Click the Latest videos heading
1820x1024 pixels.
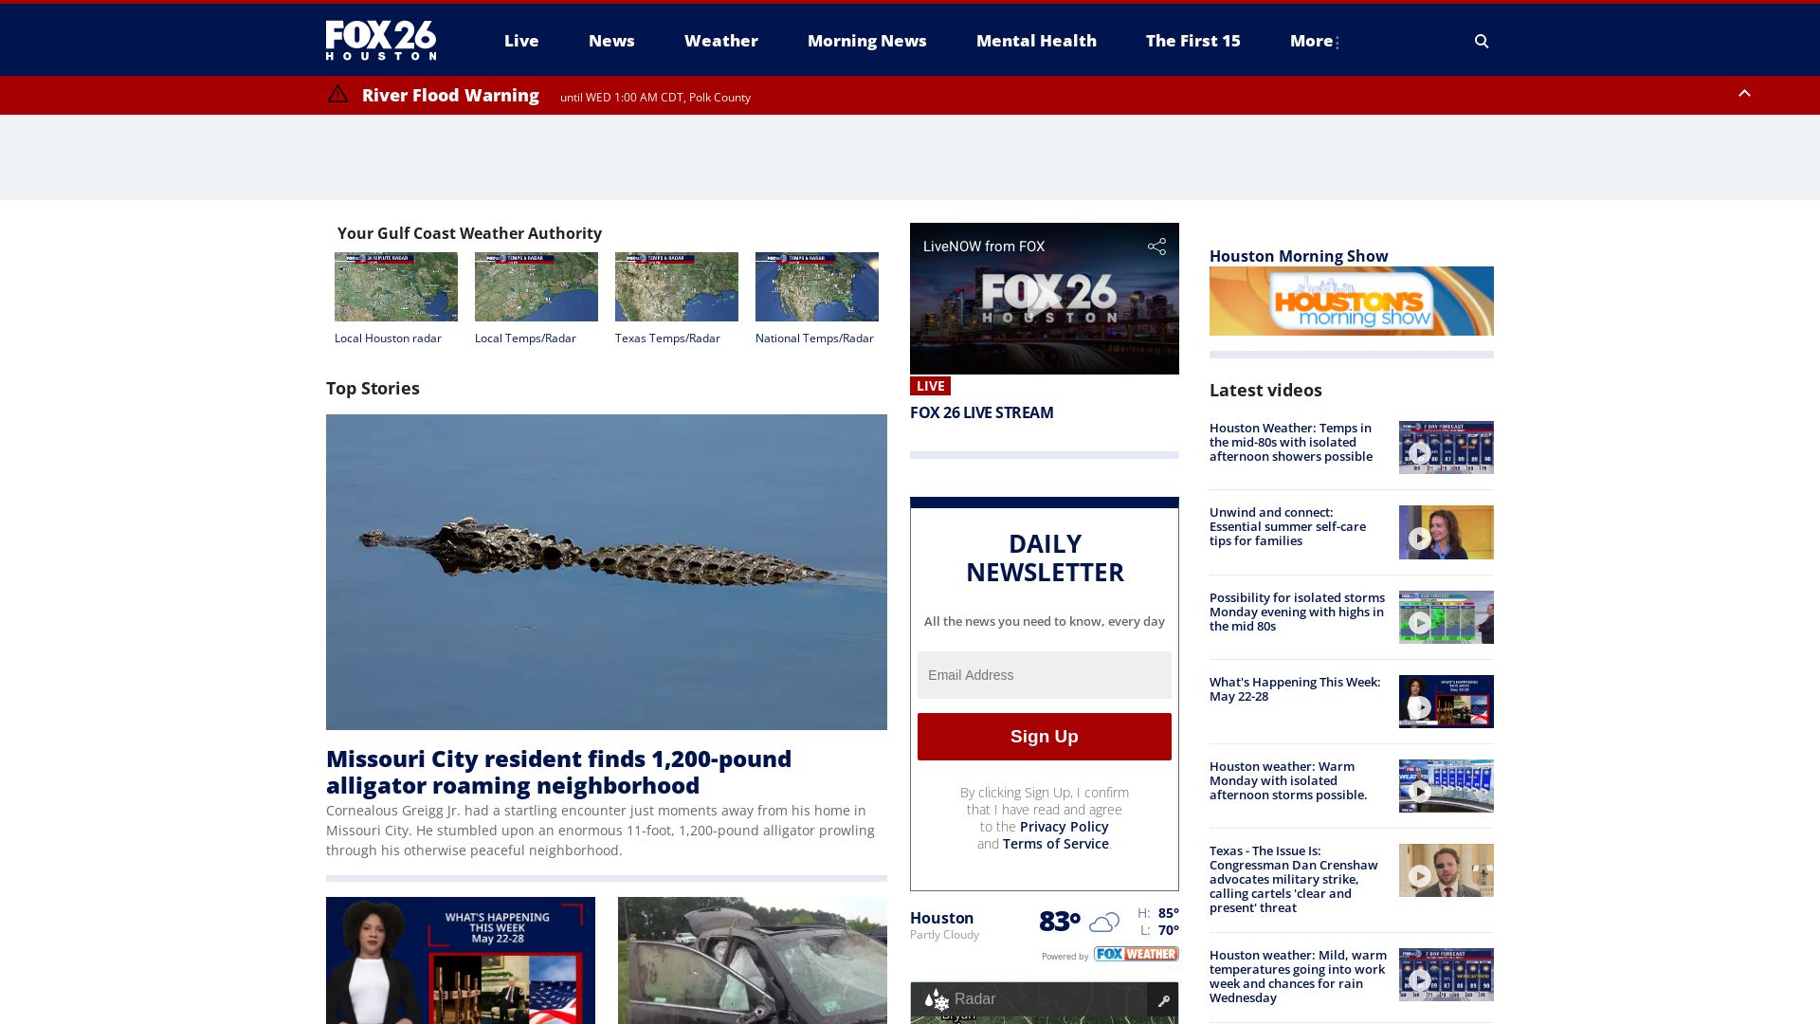tap(1265, 390)
